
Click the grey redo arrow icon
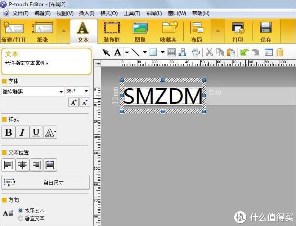click(x=256, y=52)
